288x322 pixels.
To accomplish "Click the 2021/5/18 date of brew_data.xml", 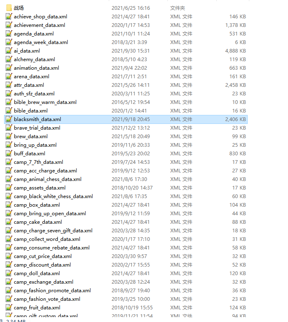I will click(x=130, y=137).
